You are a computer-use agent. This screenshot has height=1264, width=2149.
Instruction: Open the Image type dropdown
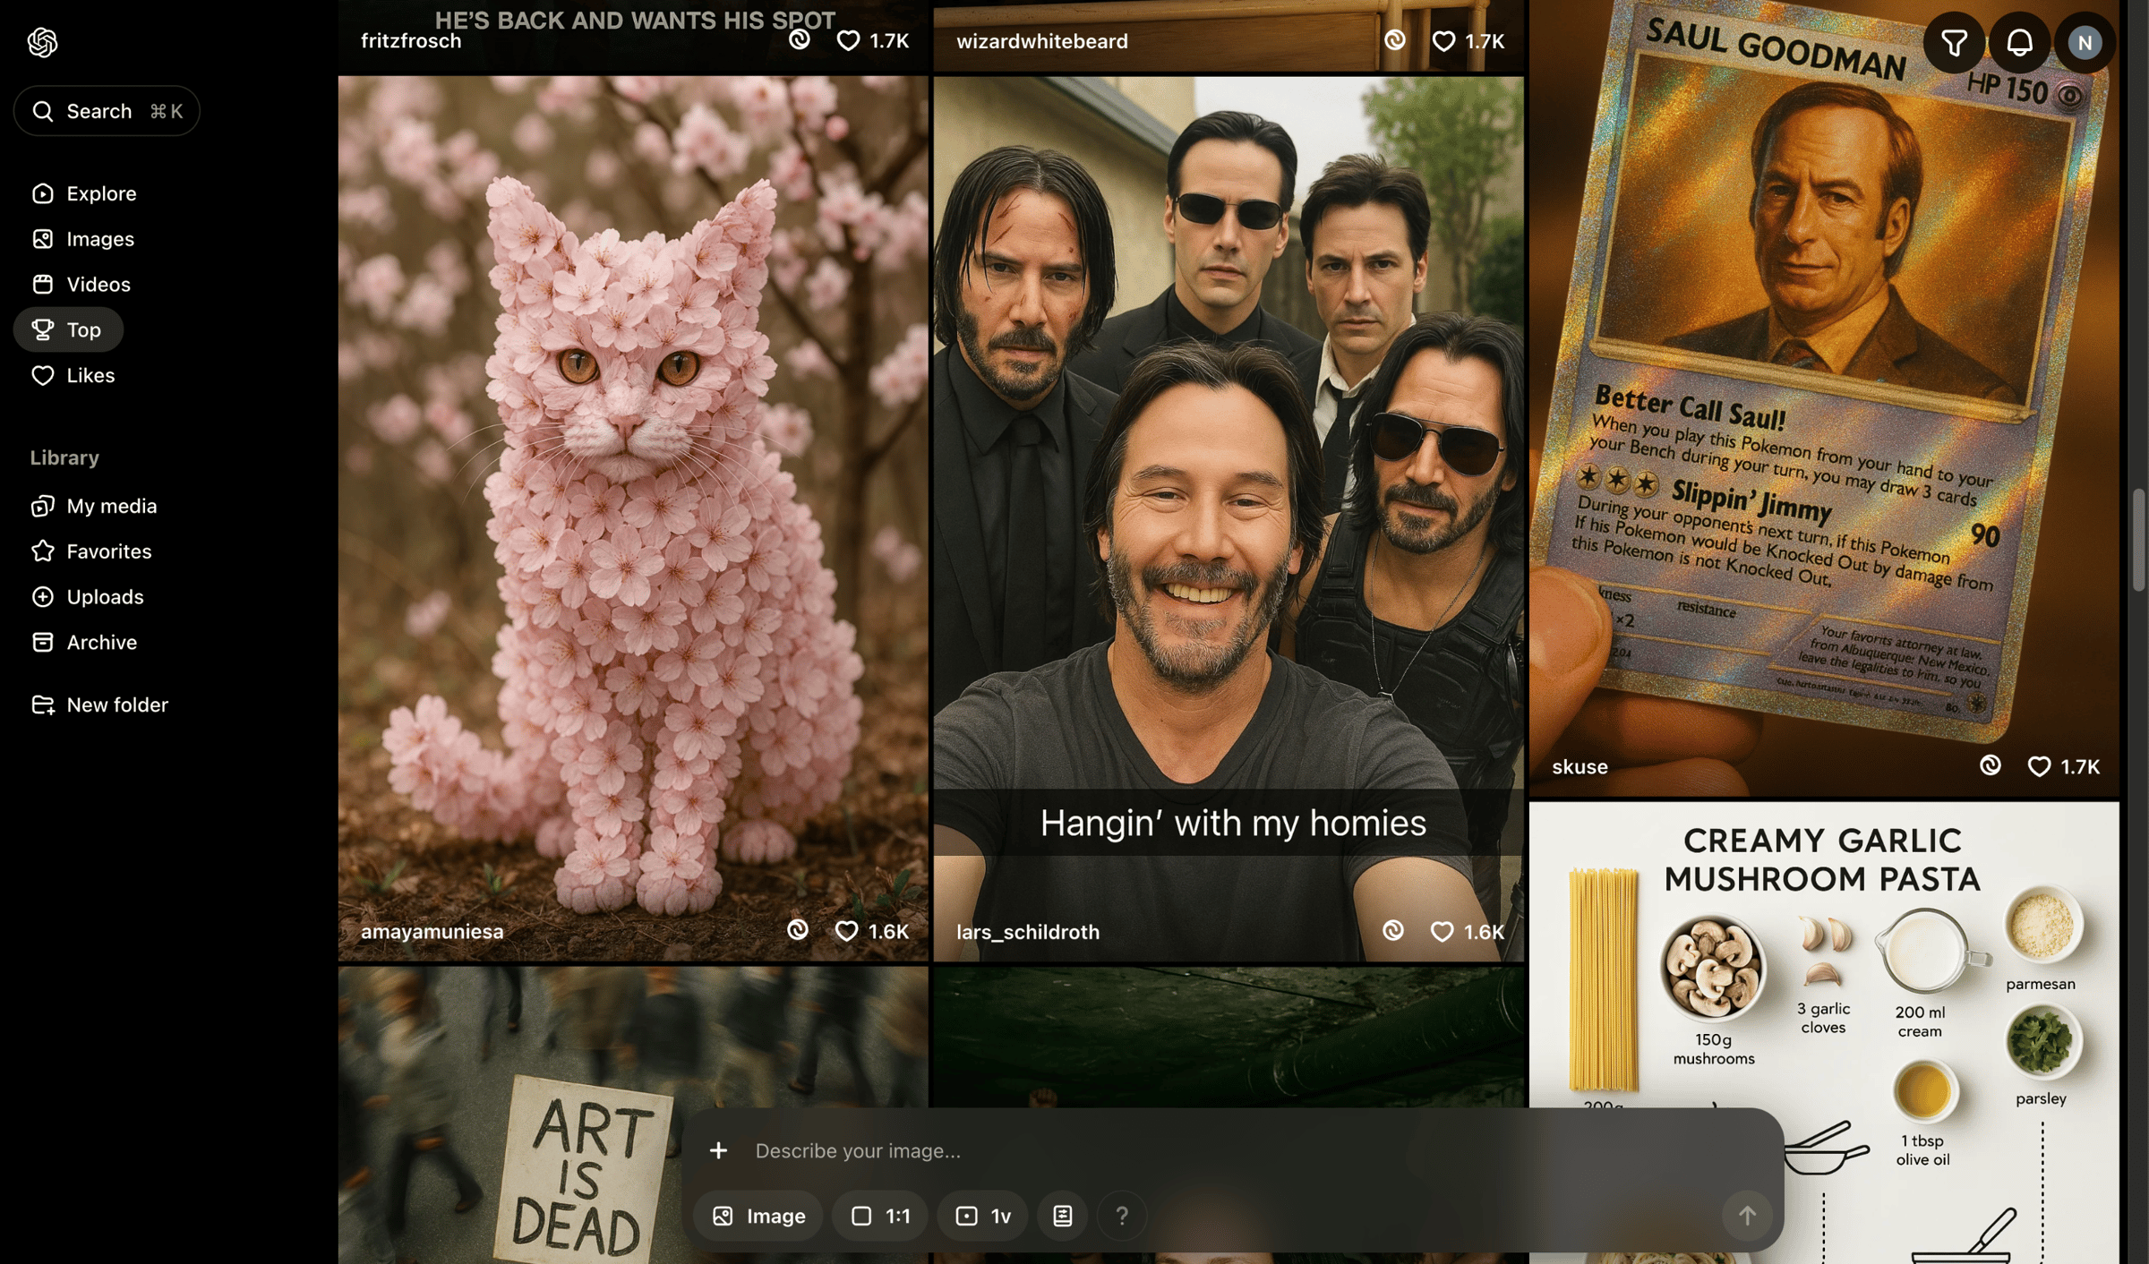(x=758, y=1216)
